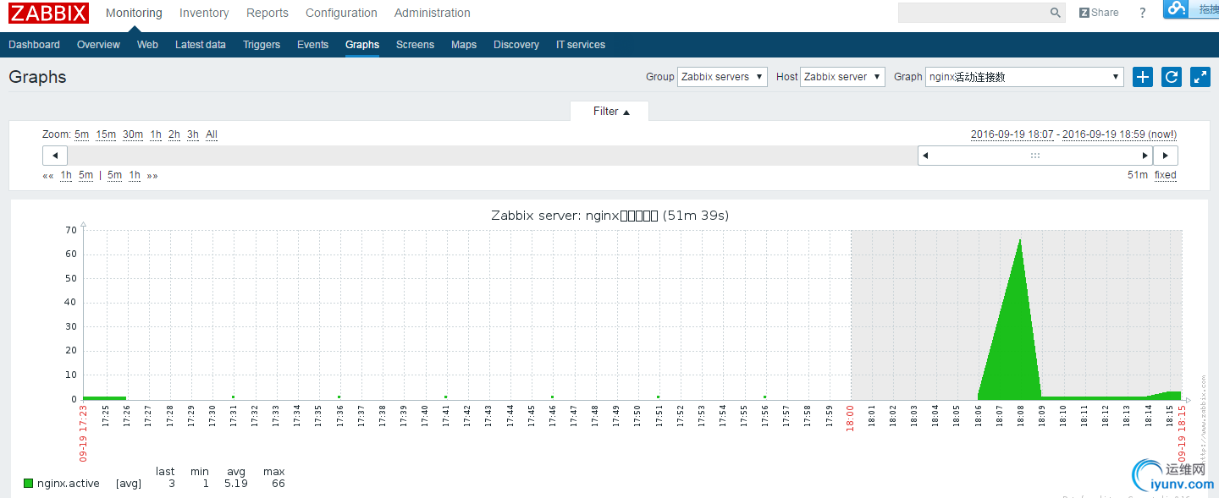This screenshot has width=1219, height=498.
Task: Open the Graph selection dropdown
Action: pyautogui.click(x=1024, y=77)
